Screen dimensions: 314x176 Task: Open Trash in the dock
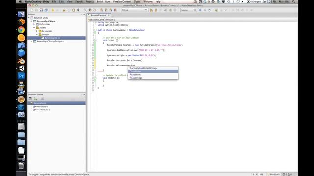pyautogui.click(x=21, y=165)
